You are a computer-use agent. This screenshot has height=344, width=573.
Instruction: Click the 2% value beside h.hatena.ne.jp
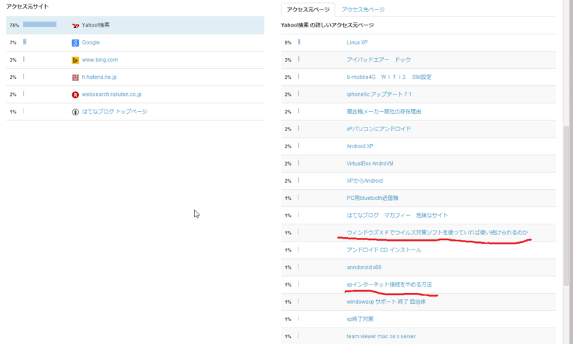[x=13, y=77]
